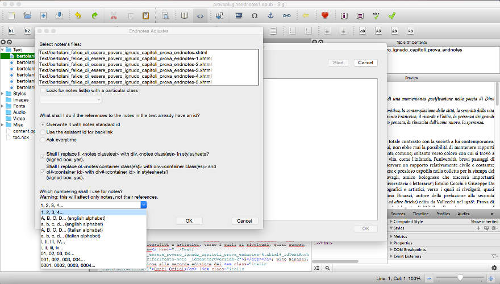500x284 pixels.
Task: Switch to Book View icon
Action: pos(184,15)
